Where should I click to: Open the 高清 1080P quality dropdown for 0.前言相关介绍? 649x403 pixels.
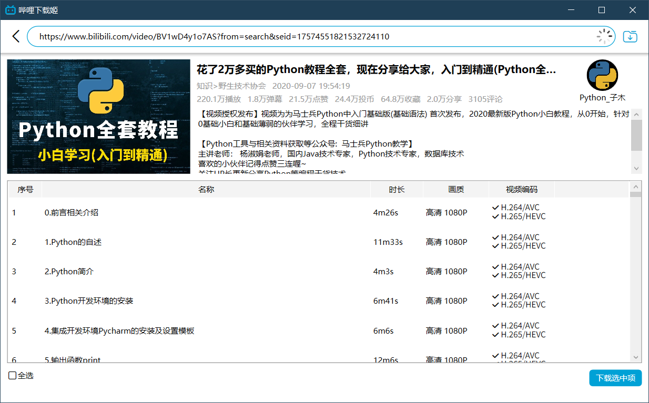(447, 213)
